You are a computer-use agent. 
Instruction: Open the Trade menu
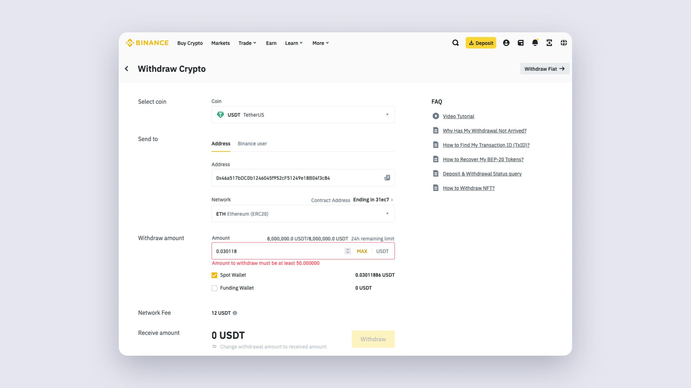247,43
